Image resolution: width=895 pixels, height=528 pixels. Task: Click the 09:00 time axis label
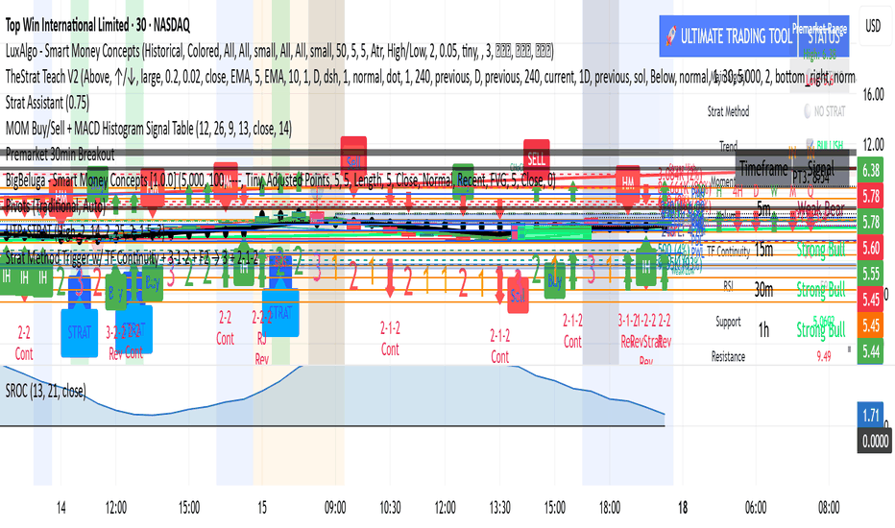coord(335,508)
